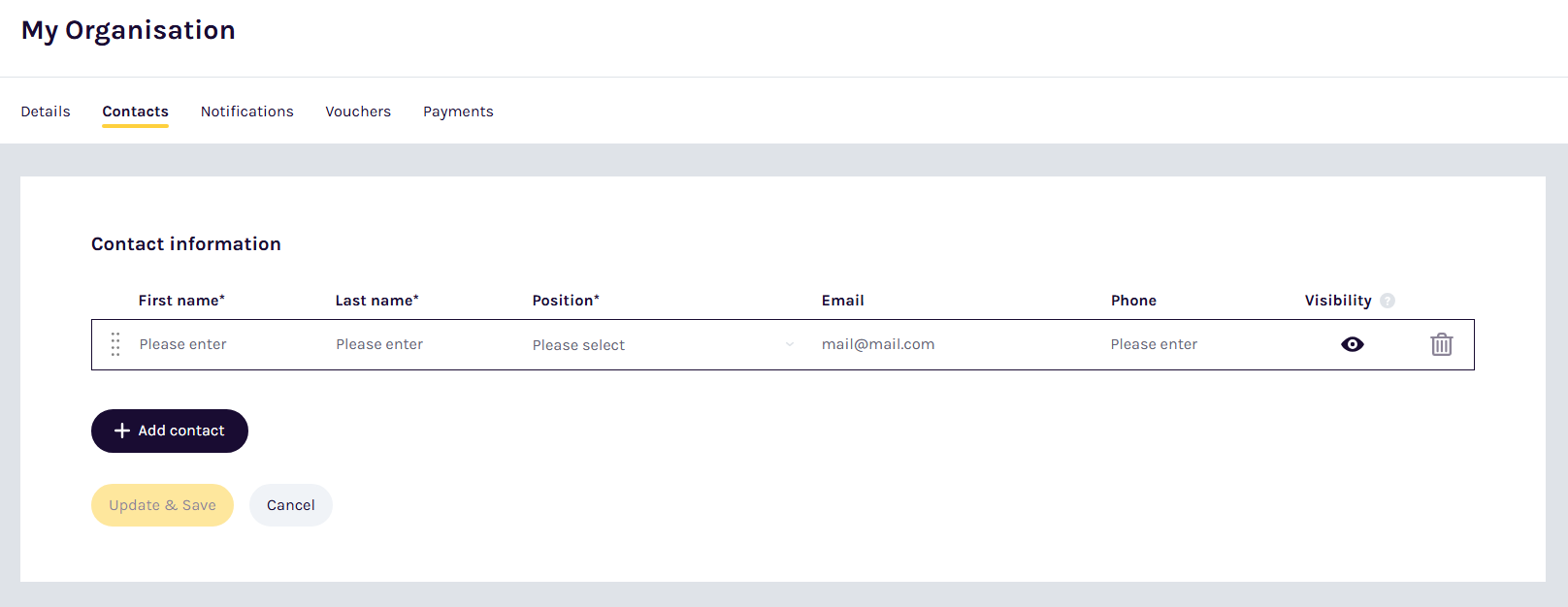Screen dimensions: 1568x607
Task: Click into the Last name field
Action: (420, 344)
